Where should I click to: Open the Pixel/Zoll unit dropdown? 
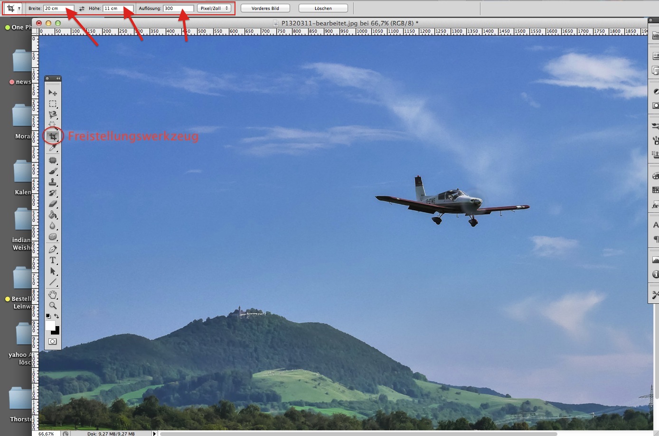click(214, 9)
